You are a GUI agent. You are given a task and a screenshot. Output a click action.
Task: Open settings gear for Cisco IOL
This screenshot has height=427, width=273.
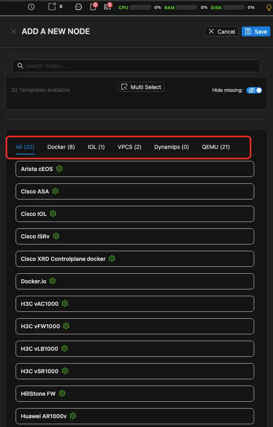(x=53, y=213)
